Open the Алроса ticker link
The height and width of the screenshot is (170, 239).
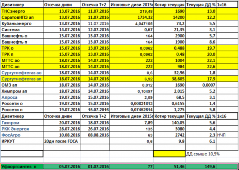click(10, 97)
